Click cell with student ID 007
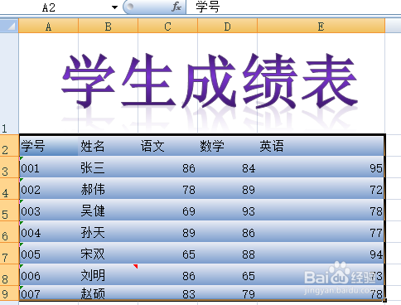The width and height of the screenshot is (401, 305). [x=49, y=293]
